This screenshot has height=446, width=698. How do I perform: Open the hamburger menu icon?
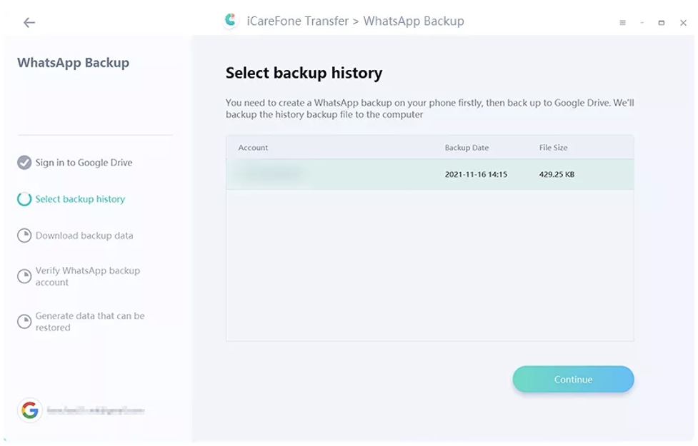coord(622,23)
